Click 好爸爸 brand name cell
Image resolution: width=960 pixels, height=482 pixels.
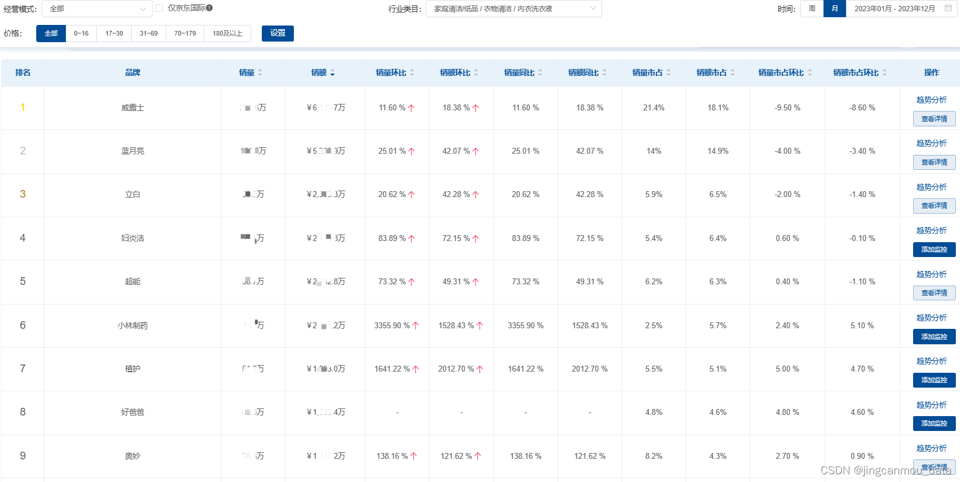(132, 412)
